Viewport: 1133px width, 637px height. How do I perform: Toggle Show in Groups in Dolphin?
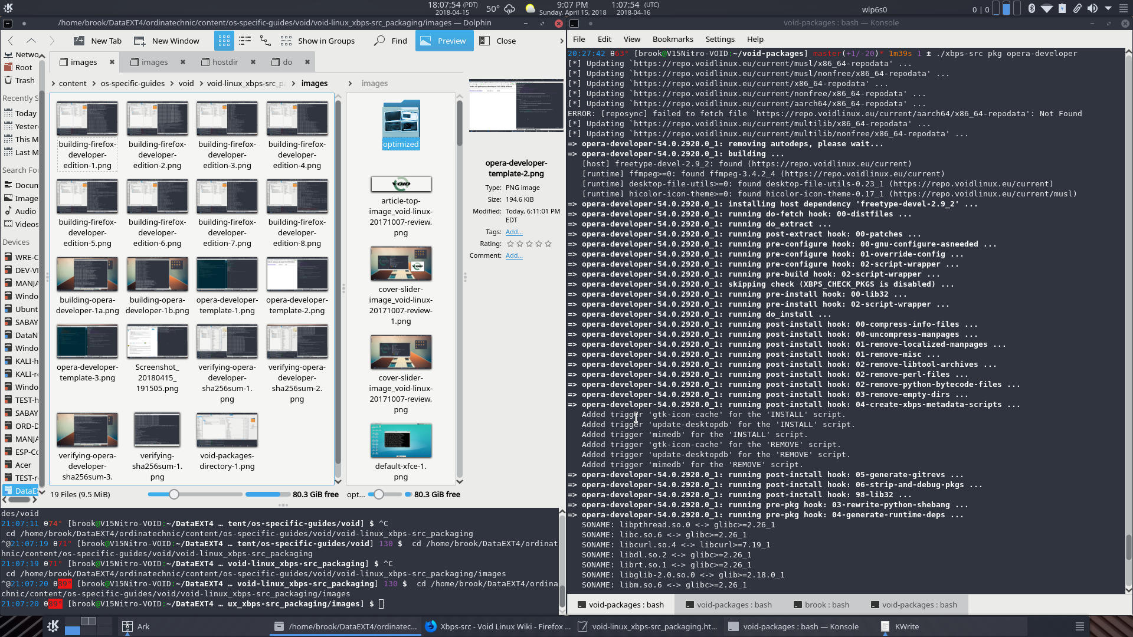(318, 41)
